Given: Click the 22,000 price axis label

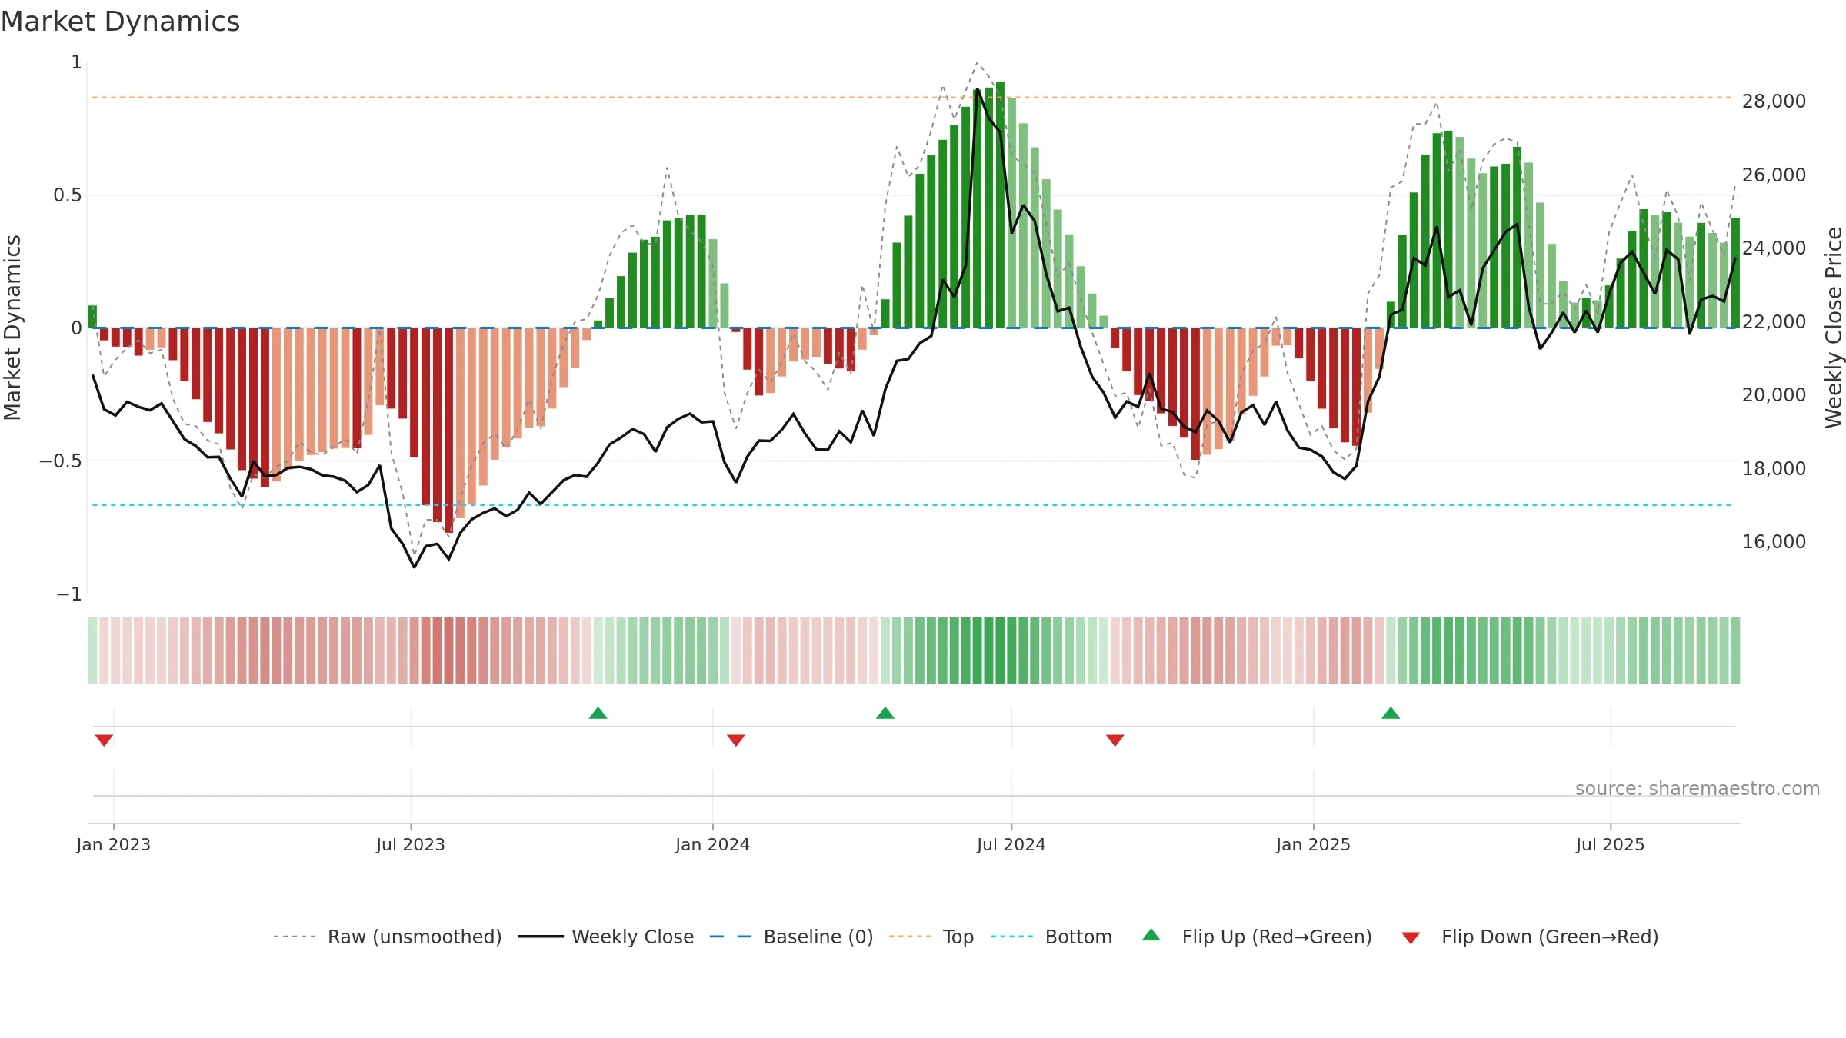Looking at the screenshot, I should tap(1774, 321).
